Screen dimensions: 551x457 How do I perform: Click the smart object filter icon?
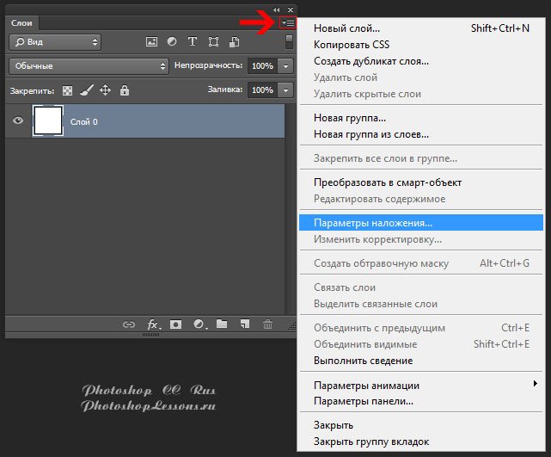pos(232,41)
